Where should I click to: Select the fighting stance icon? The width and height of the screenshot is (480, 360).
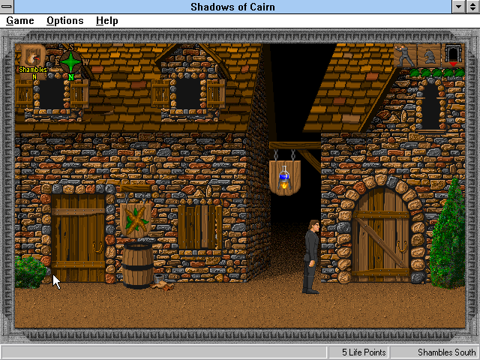pyautogui.click(x=405, y=55)
